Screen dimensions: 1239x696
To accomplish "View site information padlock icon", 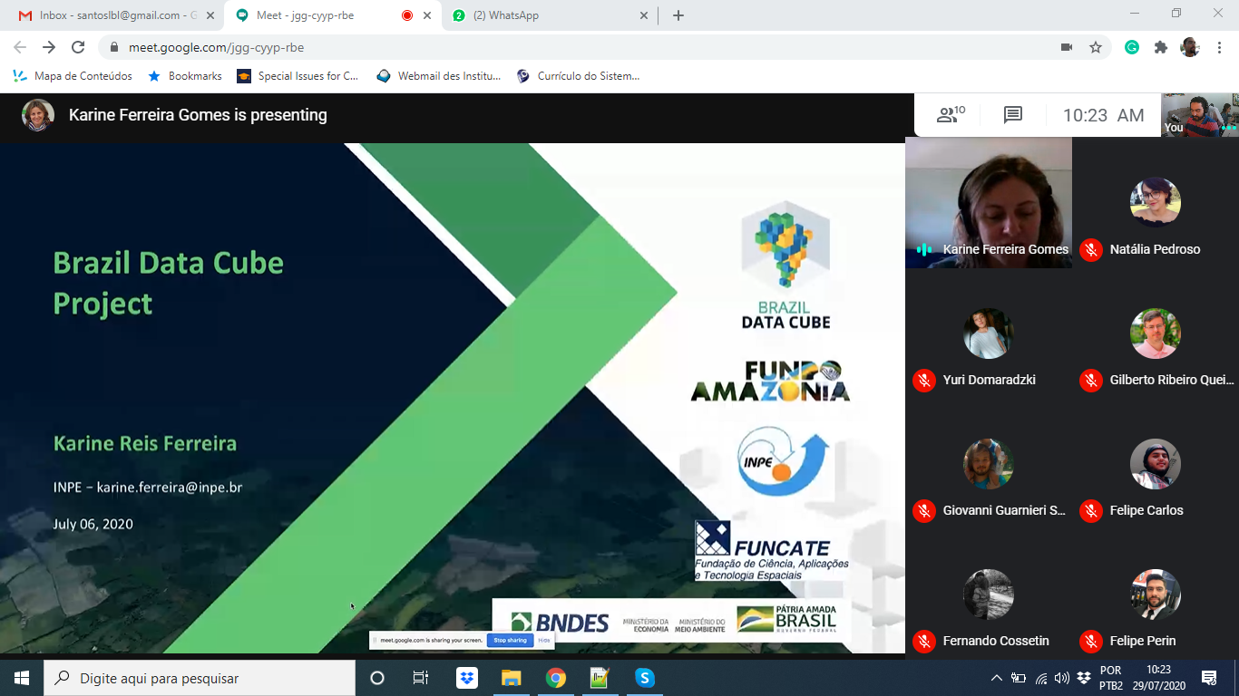I will (x=113, y=47).
